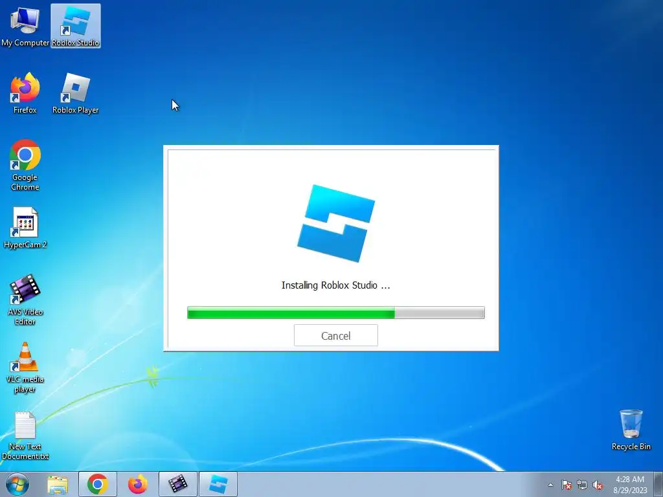Viewport: 663px width, 497px height.
Task: Switch to AVS Video Editor taskbar button
Action: tap(178, 484)
